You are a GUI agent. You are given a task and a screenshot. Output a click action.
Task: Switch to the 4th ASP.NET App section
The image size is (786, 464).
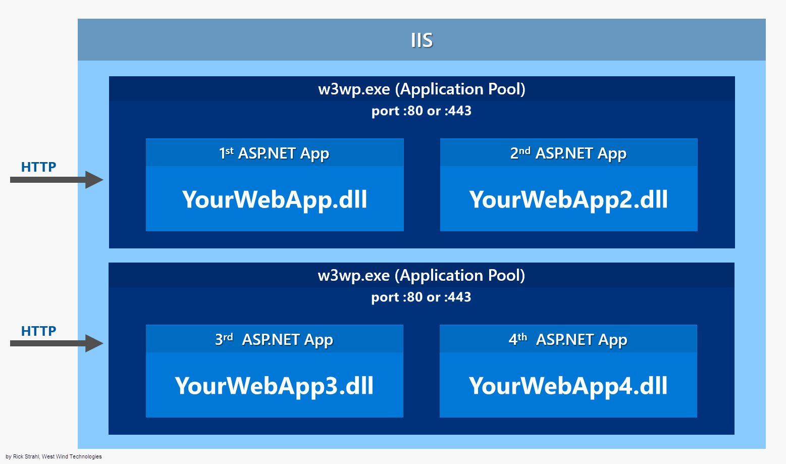coord(568,339)
